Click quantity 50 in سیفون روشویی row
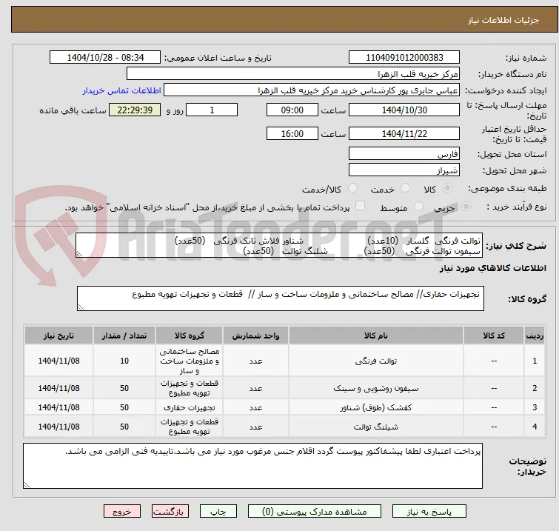This screenshot has width=559, height=531. [124, 388]
